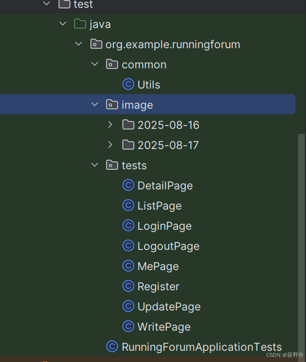This screenshot has width=306, height=362.
Task: Open RunningForumApplicationTests class
Action: click(202, 347)
